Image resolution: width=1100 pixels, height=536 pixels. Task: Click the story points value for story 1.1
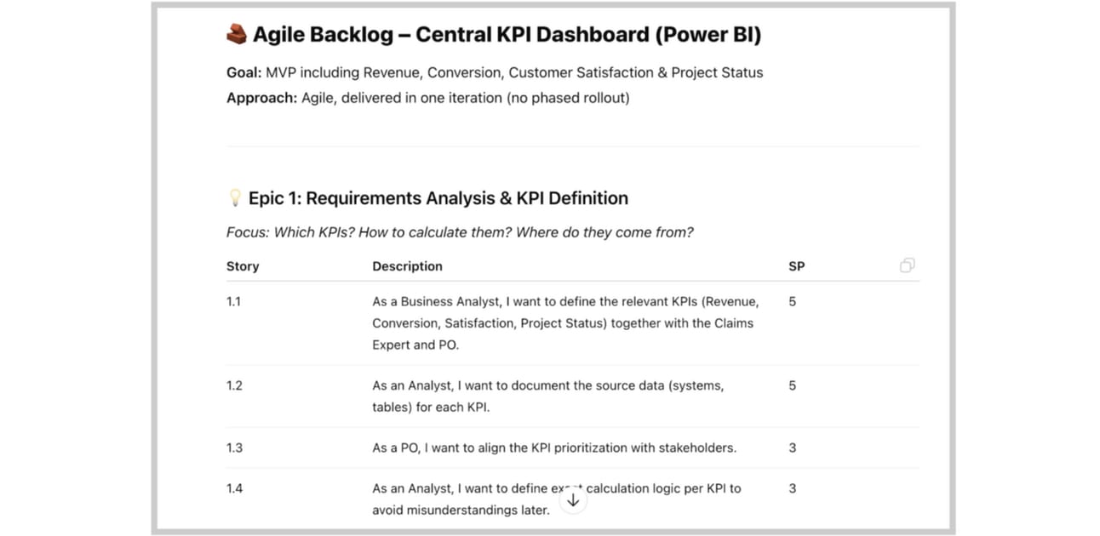tap(792, 301)
